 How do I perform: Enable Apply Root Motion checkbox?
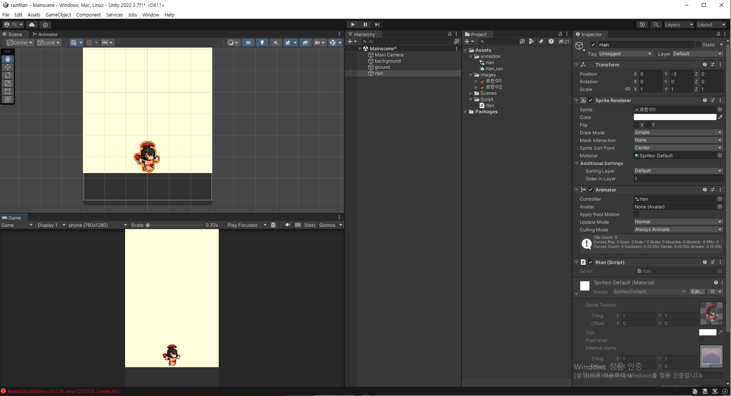click(x=636, y=214)
